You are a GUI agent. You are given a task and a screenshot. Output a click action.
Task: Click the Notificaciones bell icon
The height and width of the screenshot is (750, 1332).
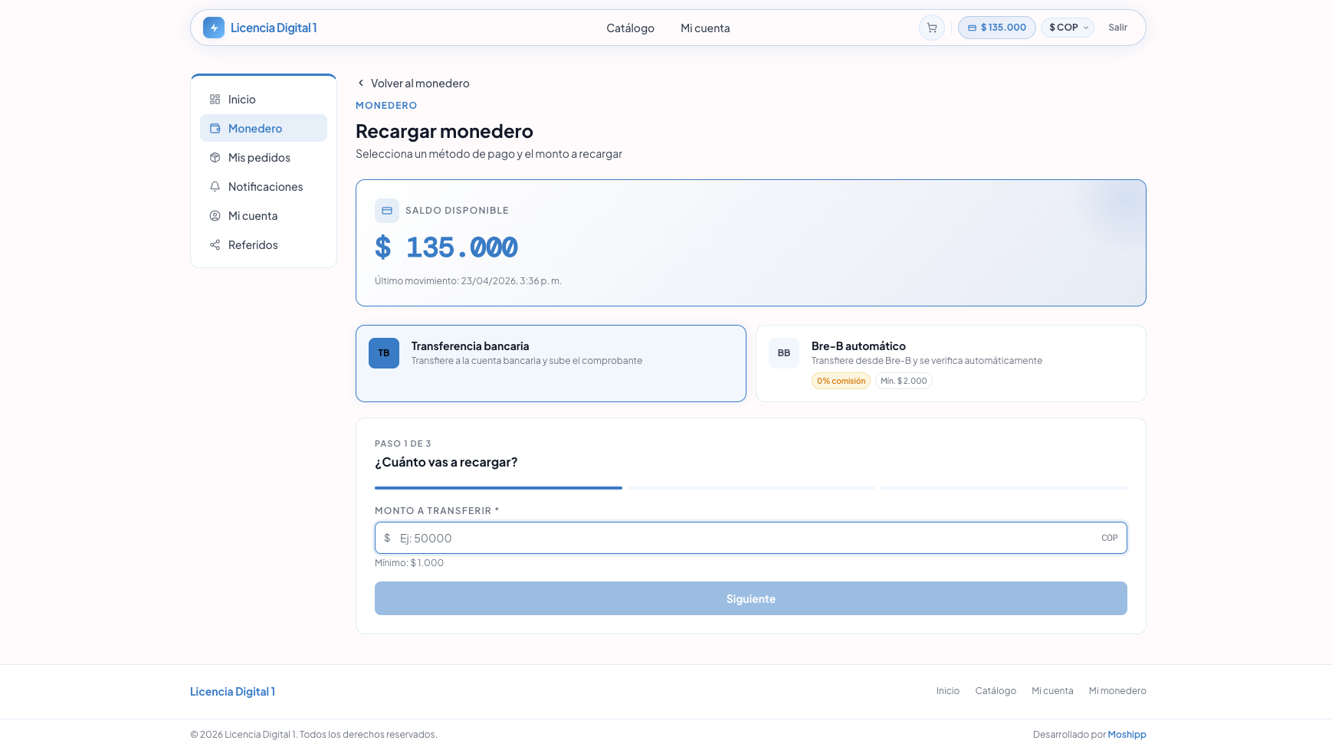[215, 187]
